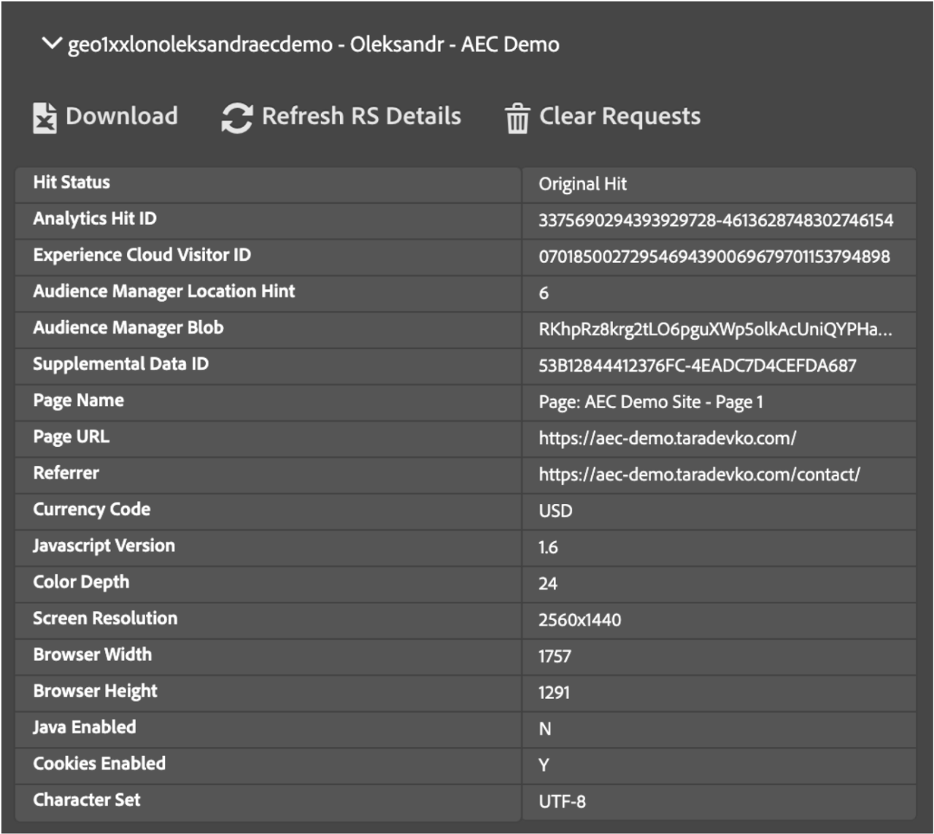Select the referrer URL ending in /contact/
The image size is (934, 834).
click(699, 475)
